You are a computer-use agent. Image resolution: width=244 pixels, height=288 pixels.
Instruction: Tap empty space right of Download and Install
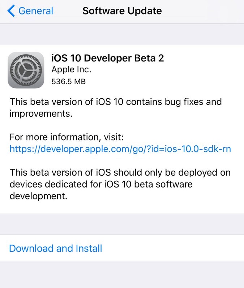174,249
